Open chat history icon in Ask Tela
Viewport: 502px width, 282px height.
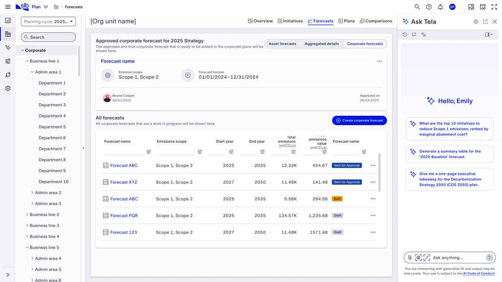pyautogui.click(x=405, y=35)
